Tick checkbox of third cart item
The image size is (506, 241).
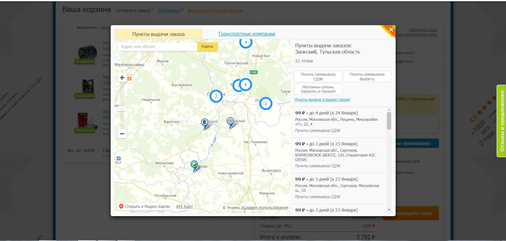[70, 121]
